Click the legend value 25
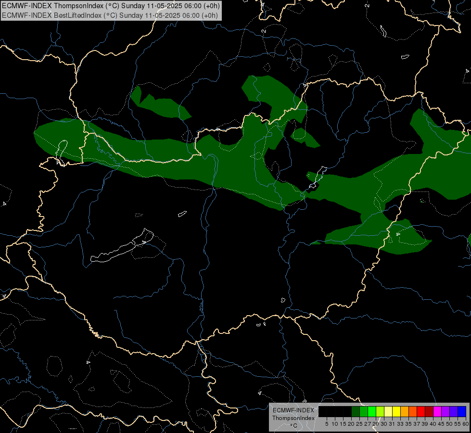This screenshot has height=433, width=471. coord(359,424)
